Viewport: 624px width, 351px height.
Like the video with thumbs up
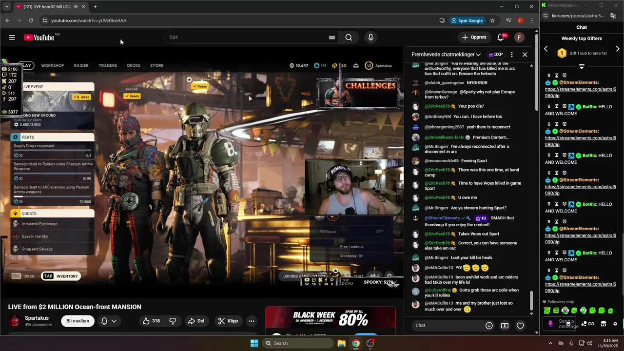[151, 321]
